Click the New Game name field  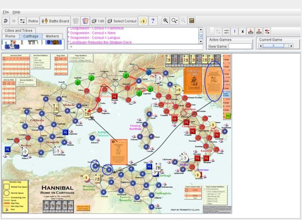(x=240, y=46)
